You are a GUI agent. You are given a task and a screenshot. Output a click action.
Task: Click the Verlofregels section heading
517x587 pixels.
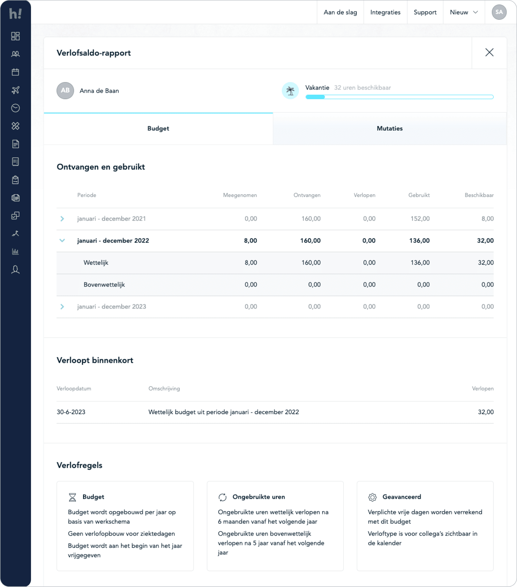coord(79,466)
